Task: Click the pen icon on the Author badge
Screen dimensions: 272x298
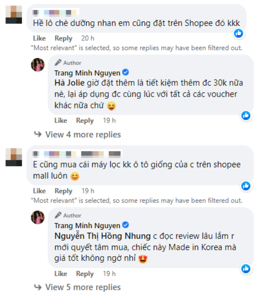Action: (58, 62)
